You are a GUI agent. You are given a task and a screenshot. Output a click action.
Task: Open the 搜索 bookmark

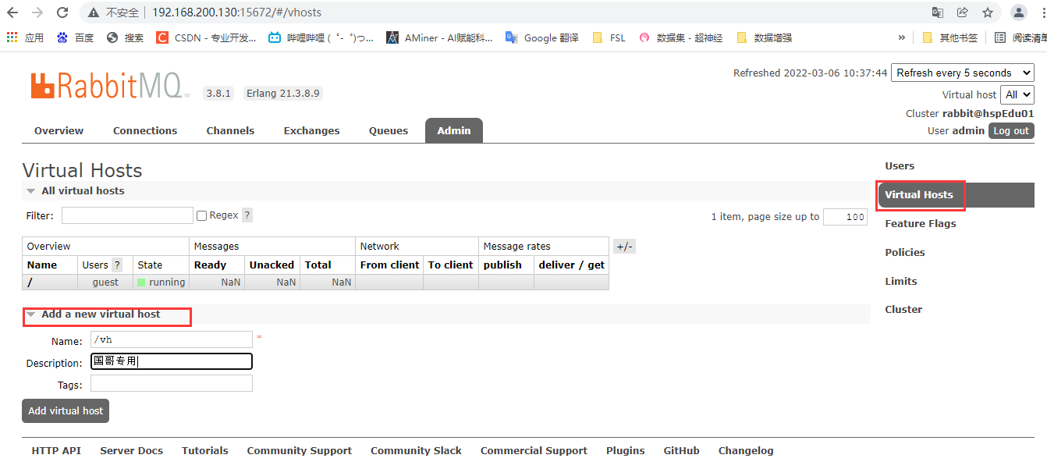[125, 37]
